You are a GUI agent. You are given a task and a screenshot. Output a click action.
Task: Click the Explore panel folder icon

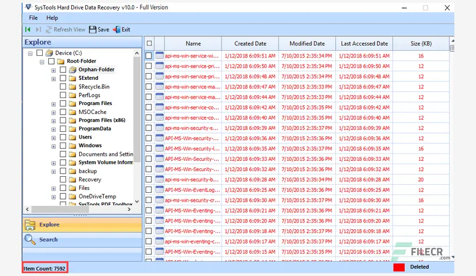click(x=30, y=225)
